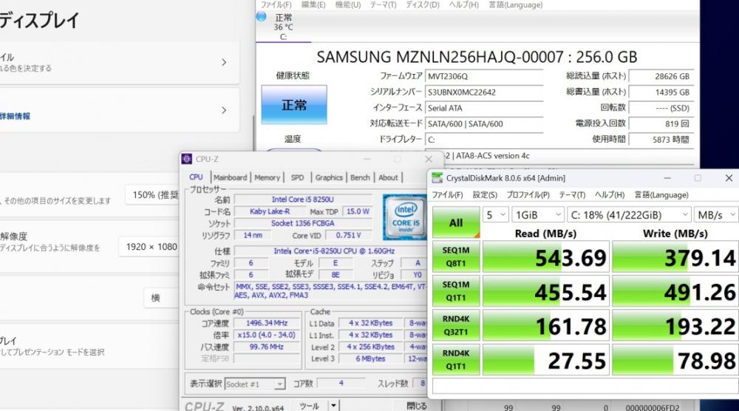
Task: Click the CPU-Z app icon in title bar
Action: 187,159
